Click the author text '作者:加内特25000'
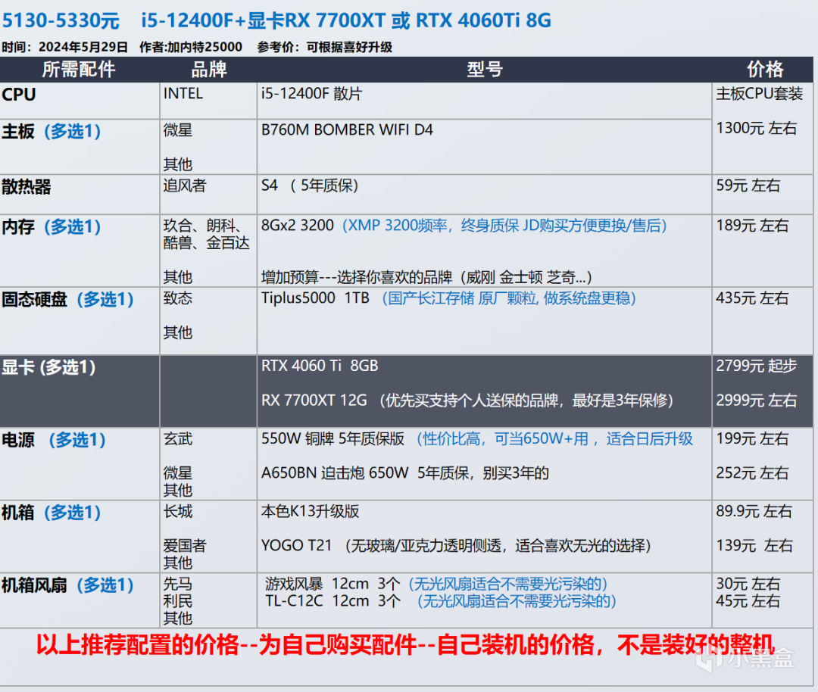818x692 pixels. click(191, 47)
